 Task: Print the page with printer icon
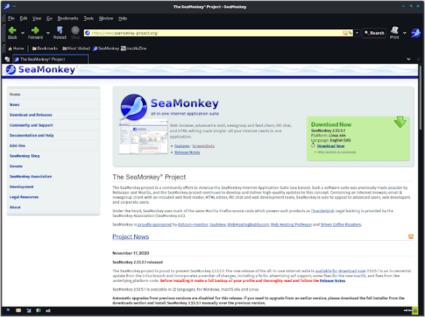click(x=394, y=32)
